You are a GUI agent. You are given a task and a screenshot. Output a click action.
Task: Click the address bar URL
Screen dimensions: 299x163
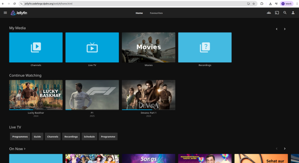pos(48,4)
